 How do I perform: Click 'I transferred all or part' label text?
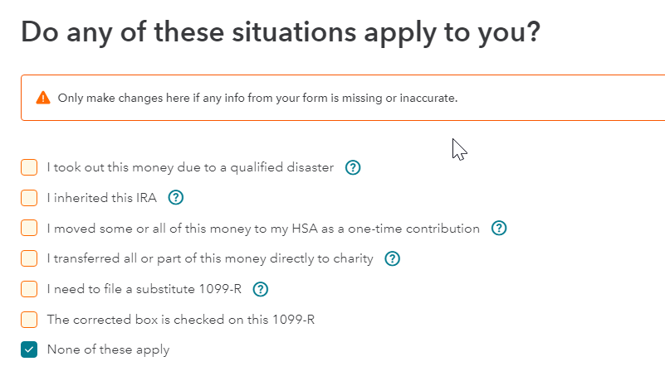click(x=210, y=258)
